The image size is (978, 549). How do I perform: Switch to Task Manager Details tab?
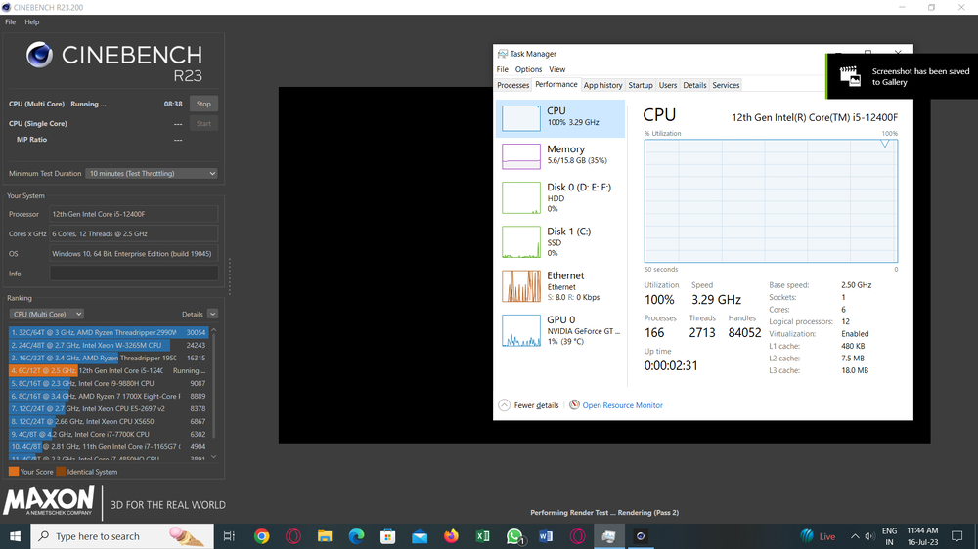[x=694, y=85]
